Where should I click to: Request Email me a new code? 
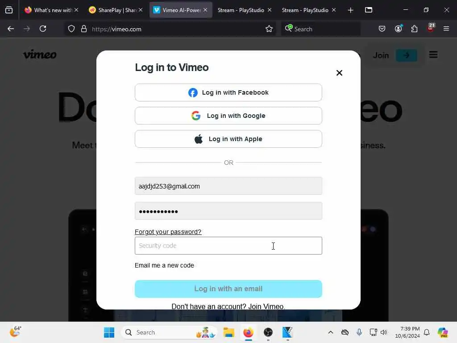click(x=164, y=265)
